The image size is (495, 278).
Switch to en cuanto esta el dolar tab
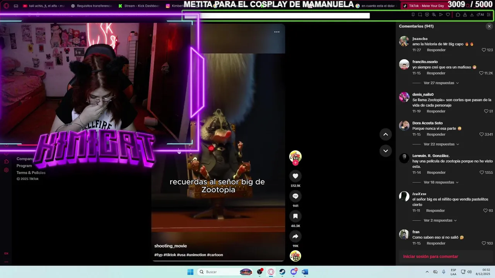tap(376, 6)
